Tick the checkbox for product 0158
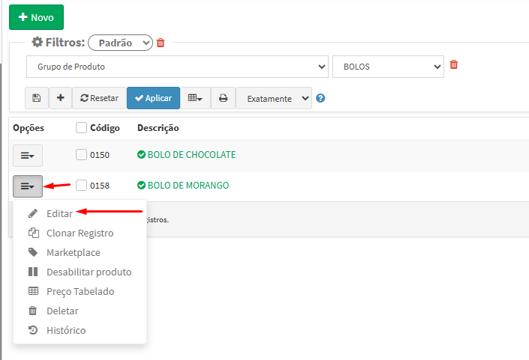Viewport: 529px width, 360px height. [x=81, y=185]
